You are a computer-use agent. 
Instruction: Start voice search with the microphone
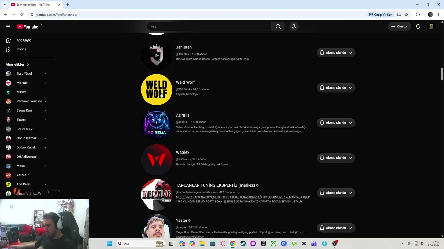click(294, 27)
